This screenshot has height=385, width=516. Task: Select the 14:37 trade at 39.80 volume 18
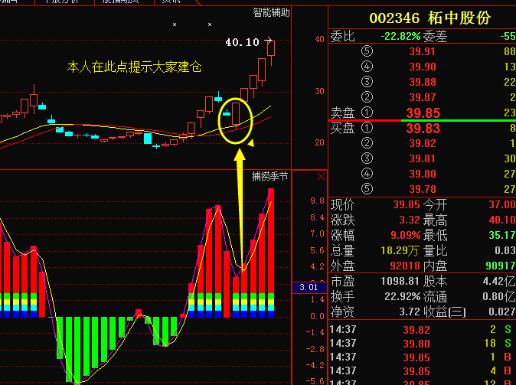point(423,343)
